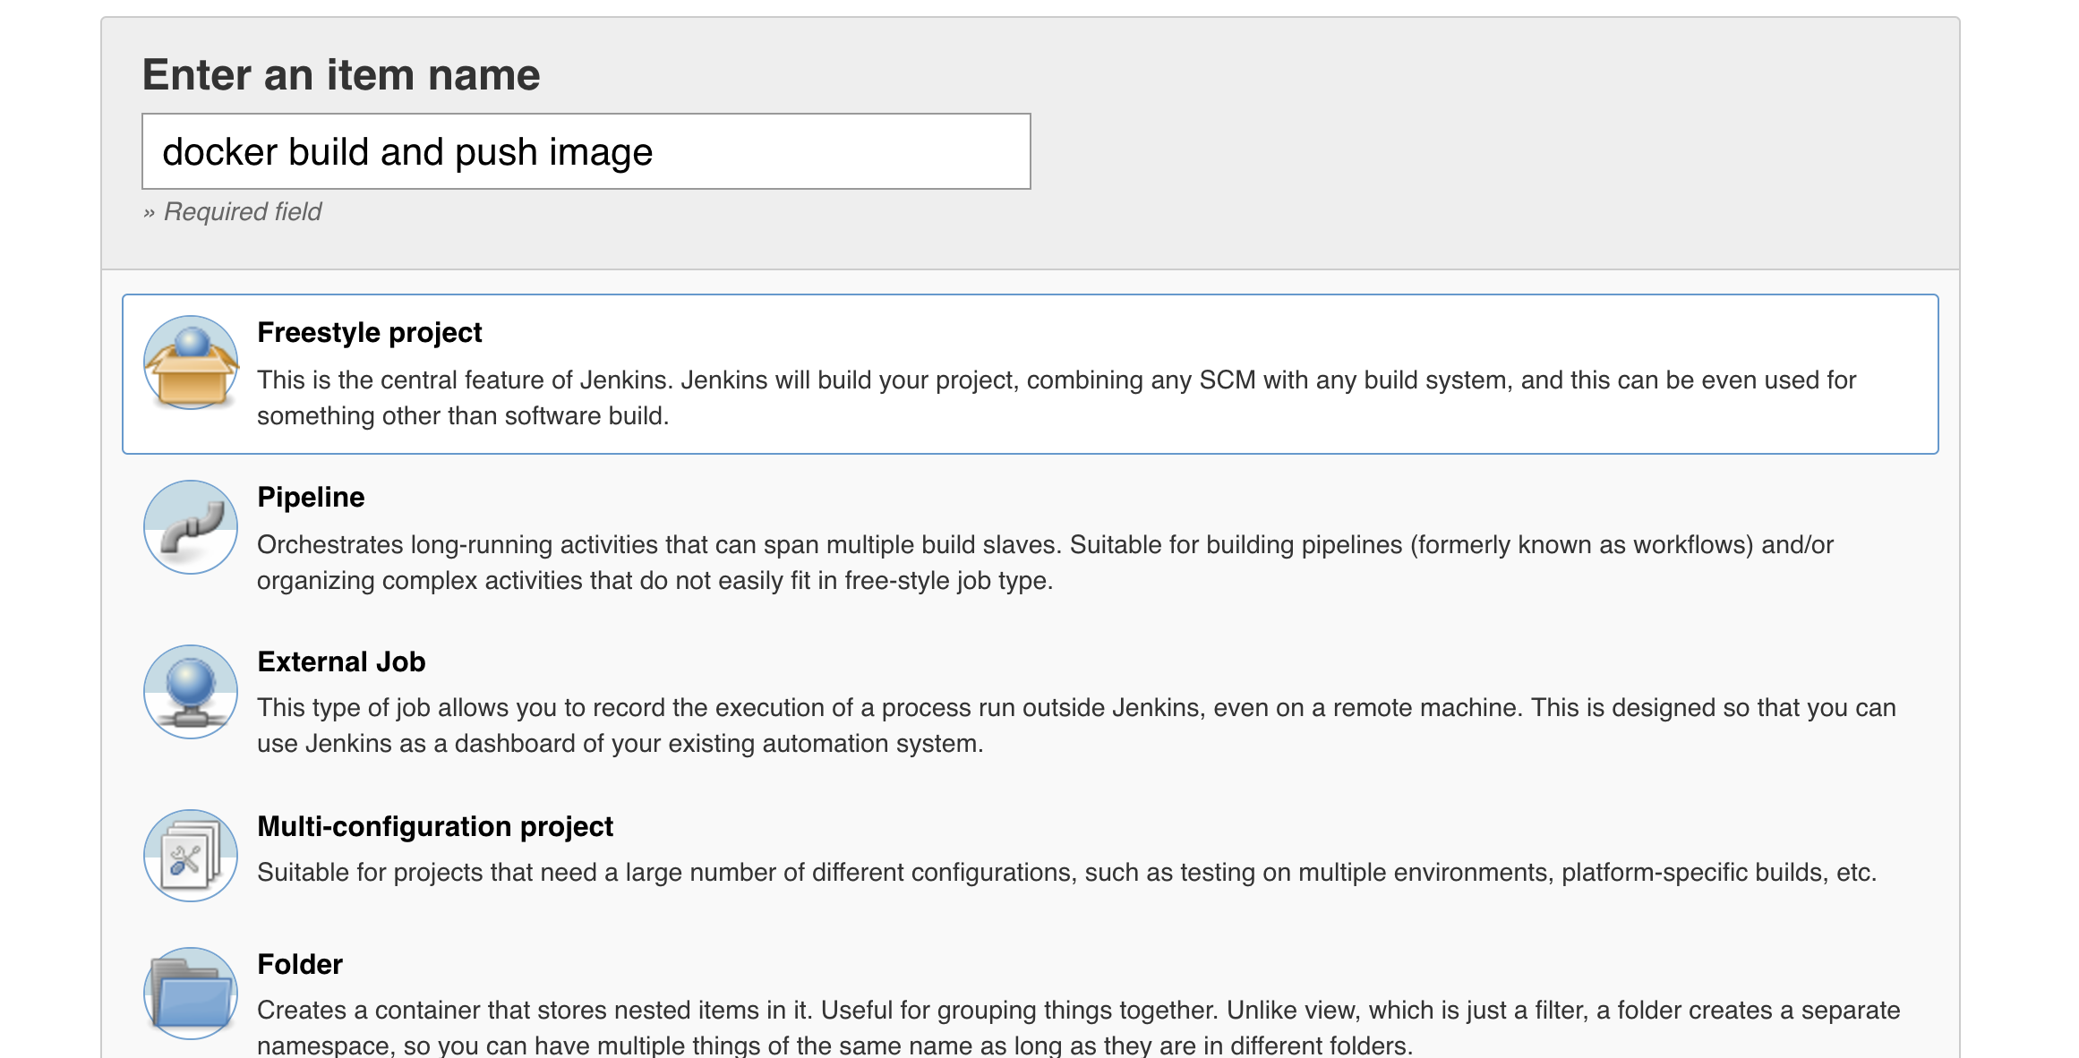Image resolution: width=2079 pixels, height=1058 pixels.
Task: Click the 'Required field' hint text
Action: click(242, 212)
